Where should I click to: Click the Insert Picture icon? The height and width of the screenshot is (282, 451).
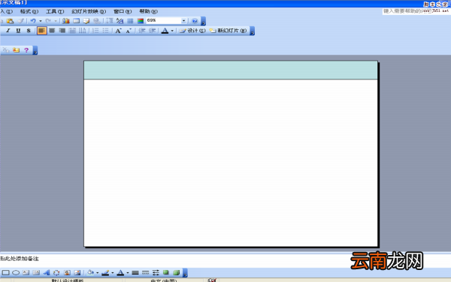click(77, 272)
